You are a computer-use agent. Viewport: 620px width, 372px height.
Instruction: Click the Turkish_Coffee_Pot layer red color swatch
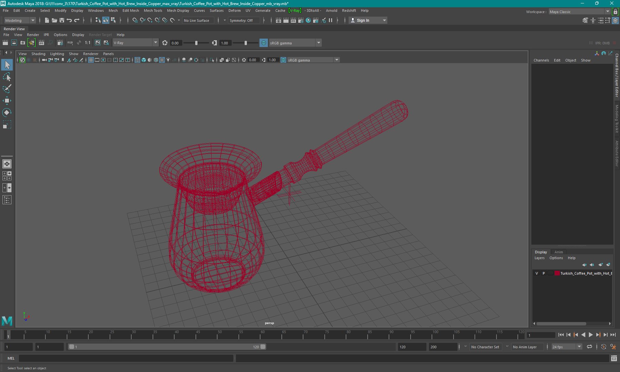click(x=557, y=273)
